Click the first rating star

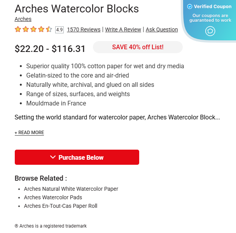point(18,29)
